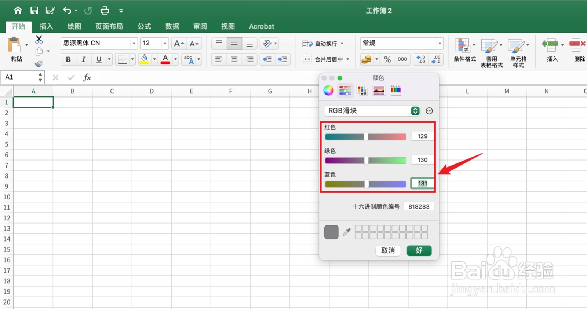The width and height of the screenshot is (587, 309).
Task: Apply thousands separator (000) format
Action: (402, 59)
